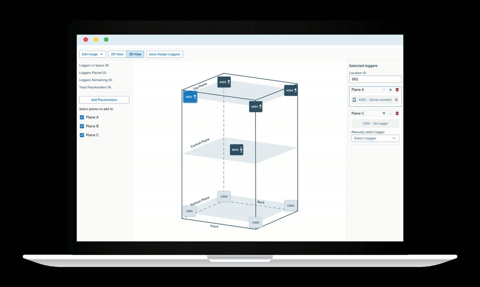Select logger B001 on the Central Plane
480x287 pixels.
(236, 149)
